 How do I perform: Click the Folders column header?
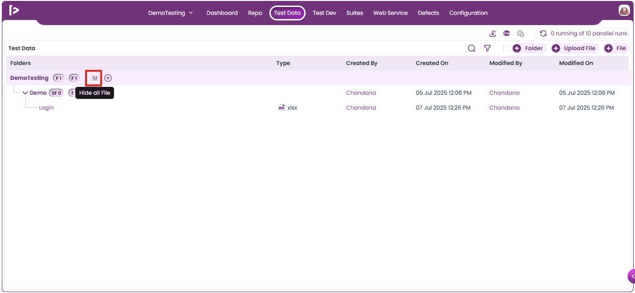[20, 63]
